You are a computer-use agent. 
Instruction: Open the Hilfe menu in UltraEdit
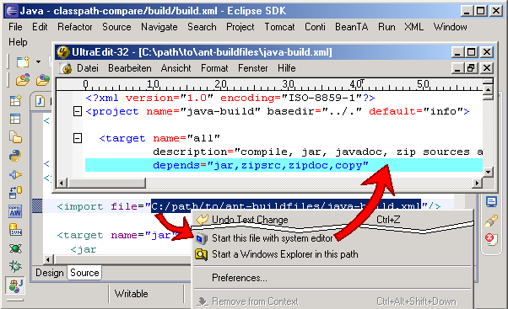tap(286, 68)
